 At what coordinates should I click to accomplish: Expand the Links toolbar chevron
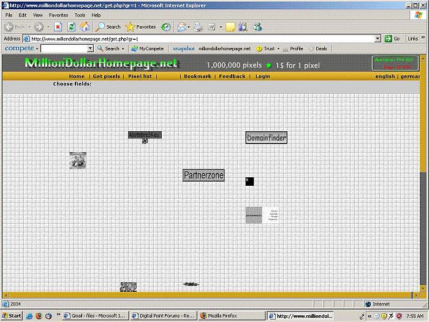(x=423, y=37)
